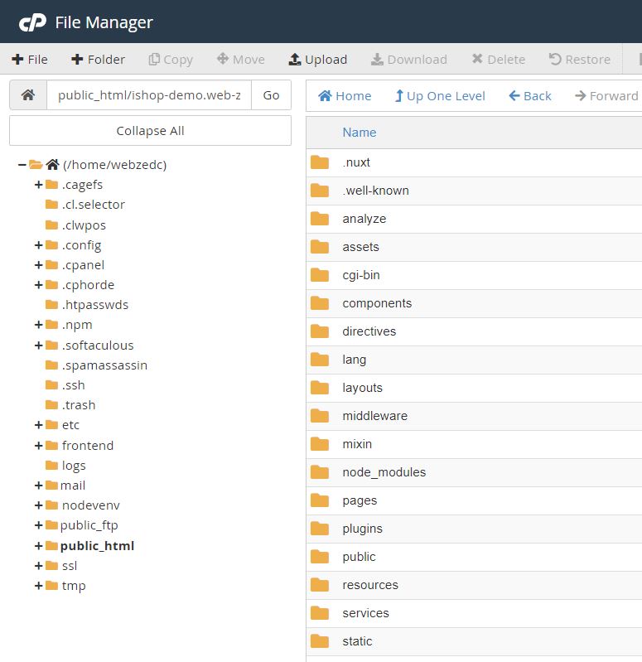Click the .nuxt folder icon
The height and width of the screenshot is (662, 642).
coord(320,162)
